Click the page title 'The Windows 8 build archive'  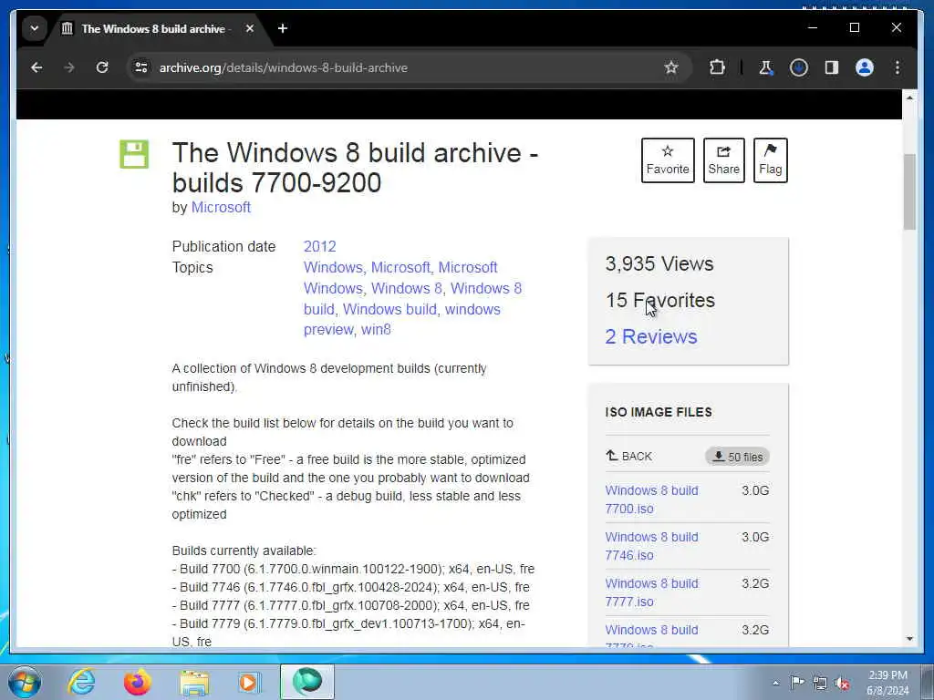click(x=355, y=168)
